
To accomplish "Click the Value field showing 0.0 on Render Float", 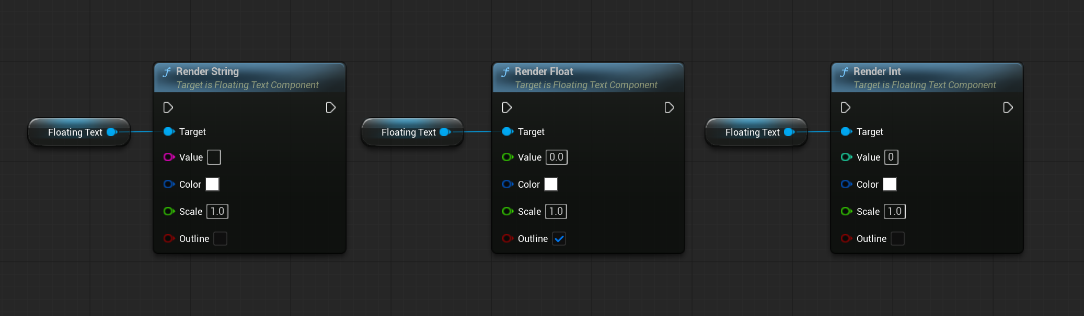I will click(x=556, y=157).
